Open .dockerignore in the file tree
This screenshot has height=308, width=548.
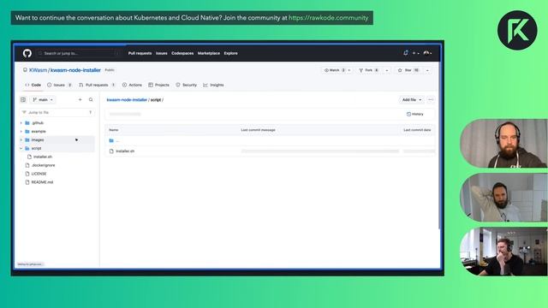pos(43,165)
